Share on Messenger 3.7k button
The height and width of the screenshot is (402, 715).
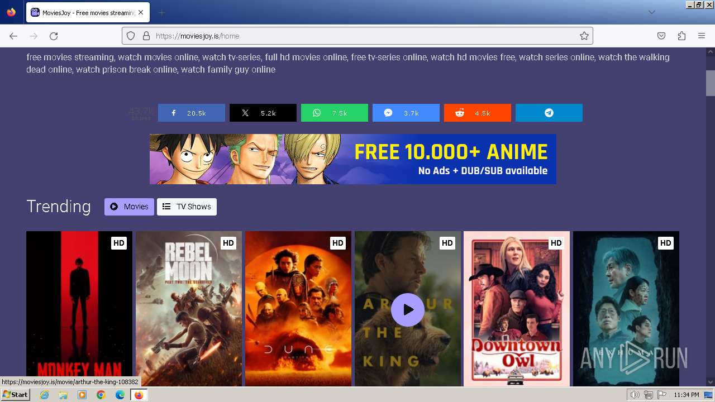point(406,113)
